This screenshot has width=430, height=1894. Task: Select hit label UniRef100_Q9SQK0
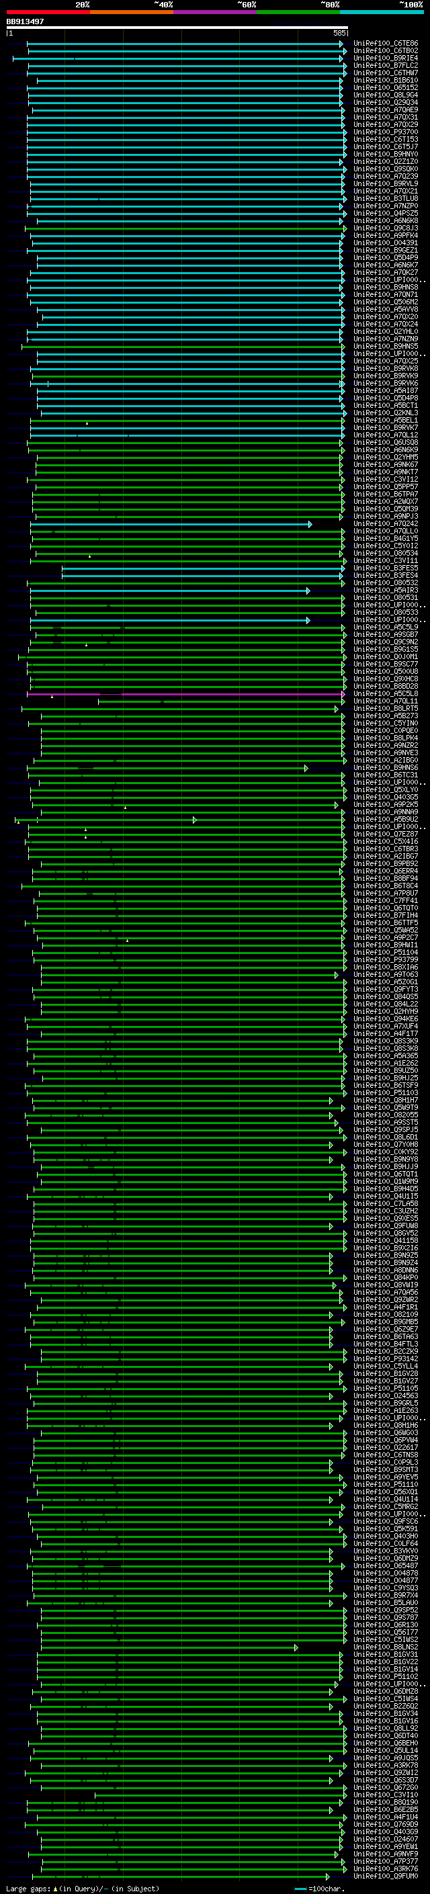click(x=385, y=169)
